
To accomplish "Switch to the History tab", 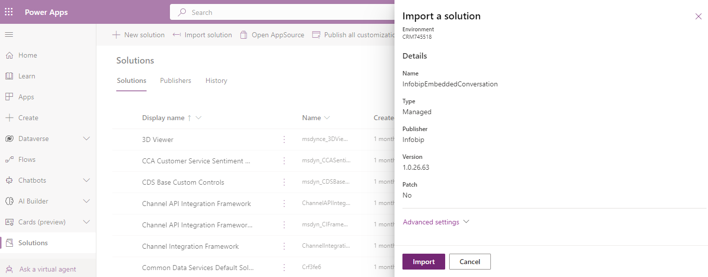I will pyautogui.click(x=216, y=80).
